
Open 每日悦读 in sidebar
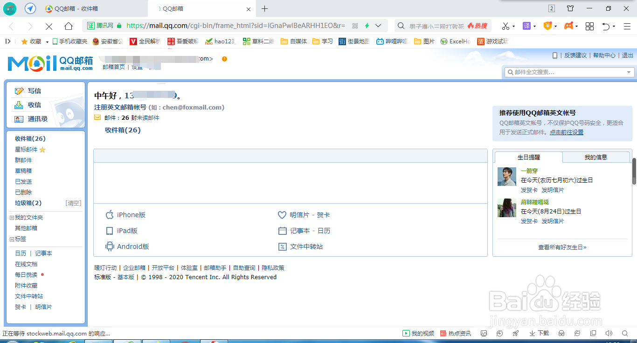26,275
